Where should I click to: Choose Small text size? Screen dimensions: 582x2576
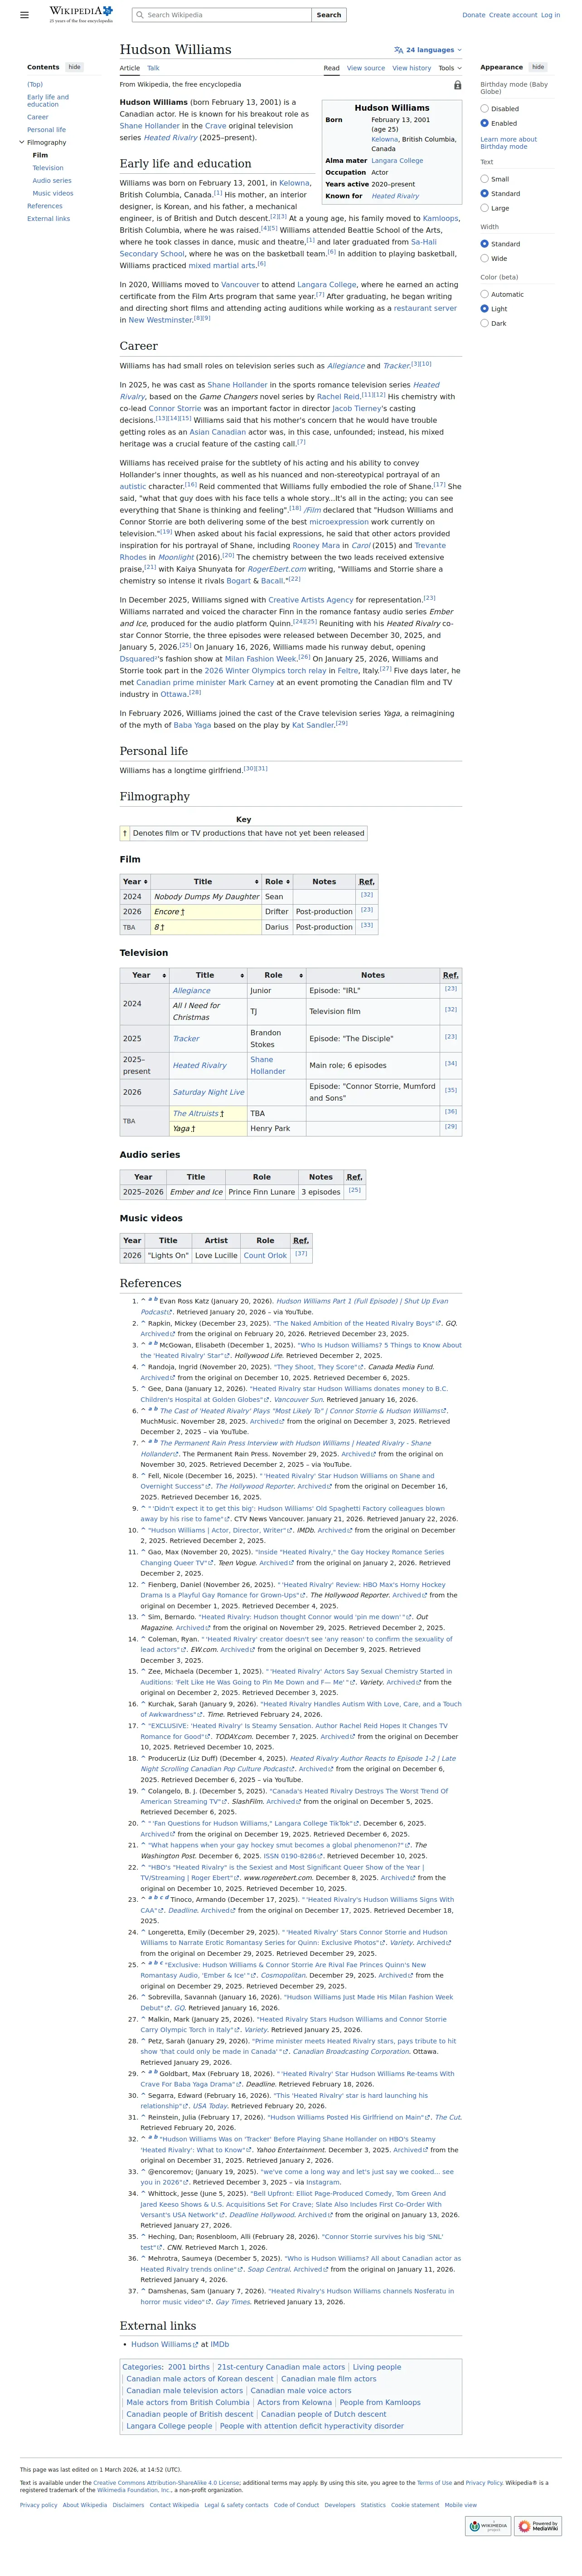(x=484, y=179)
